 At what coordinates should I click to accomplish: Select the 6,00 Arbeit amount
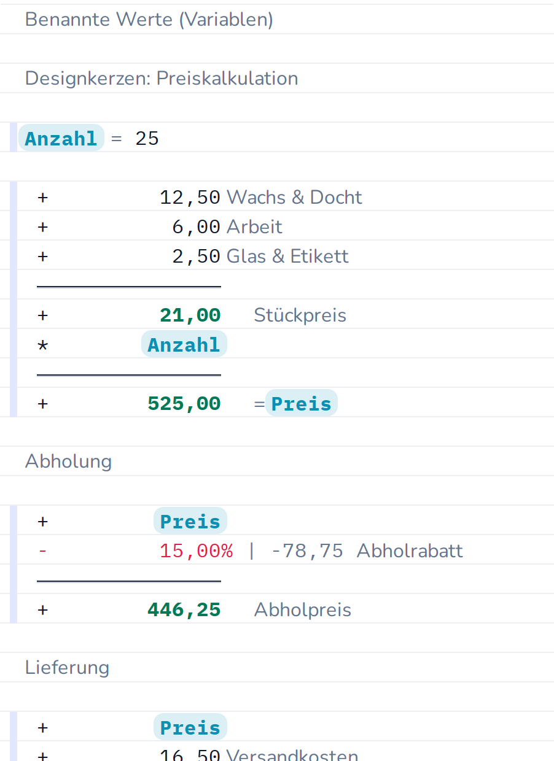pos(196,226)
